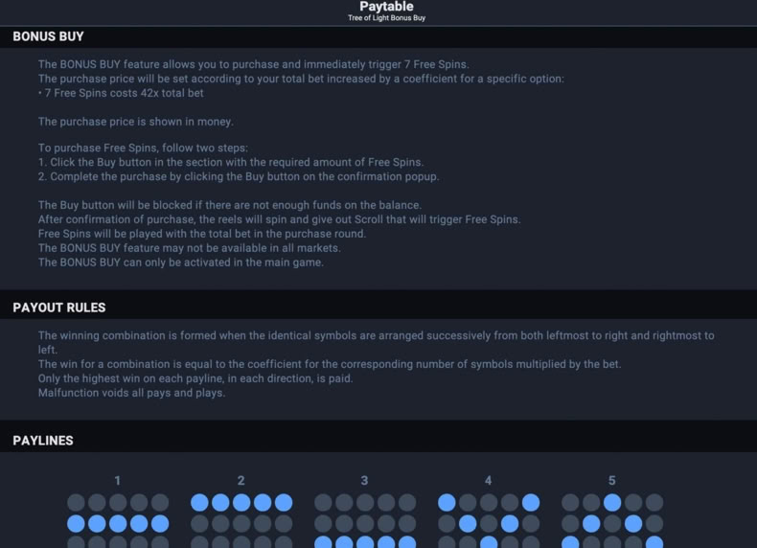Click the top center blue dot of payline 5
This screenshot has width=757, height=548.
tap(612, 503)
